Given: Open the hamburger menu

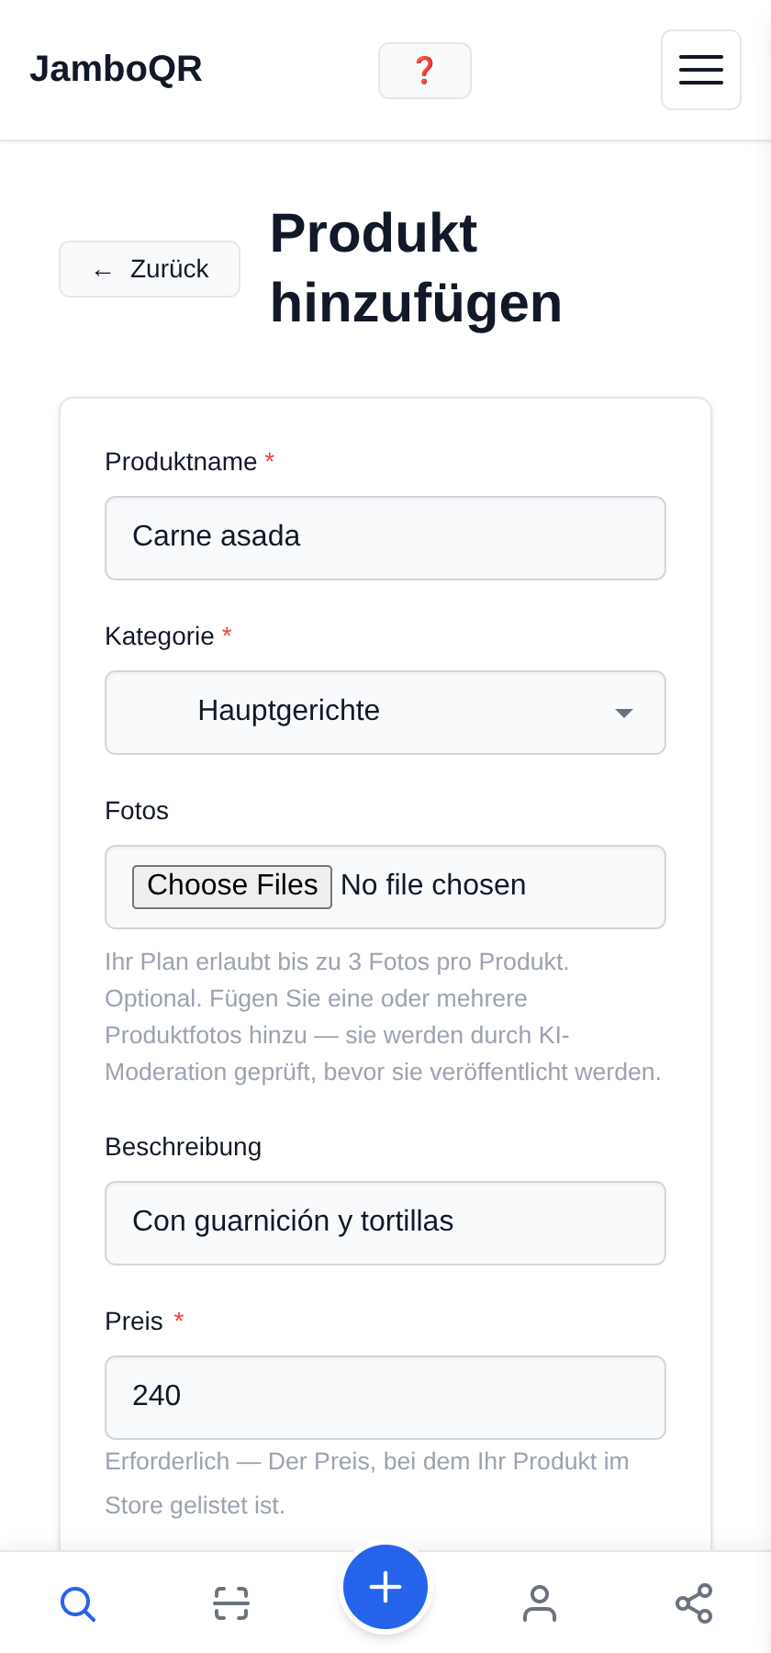Looking at the screenshot, I should pyautogui.click(x=701, y=70).
